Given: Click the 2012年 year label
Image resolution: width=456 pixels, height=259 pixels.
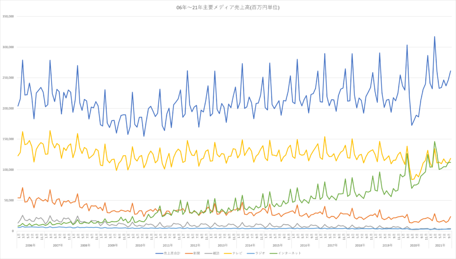Looking at the screenshot, I should pyautogui.click(x=195, y=245).
